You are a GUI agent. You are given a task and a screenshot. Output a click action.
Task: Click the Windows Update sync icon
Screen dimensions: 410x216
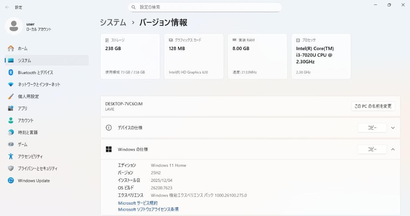click(11, 180)
